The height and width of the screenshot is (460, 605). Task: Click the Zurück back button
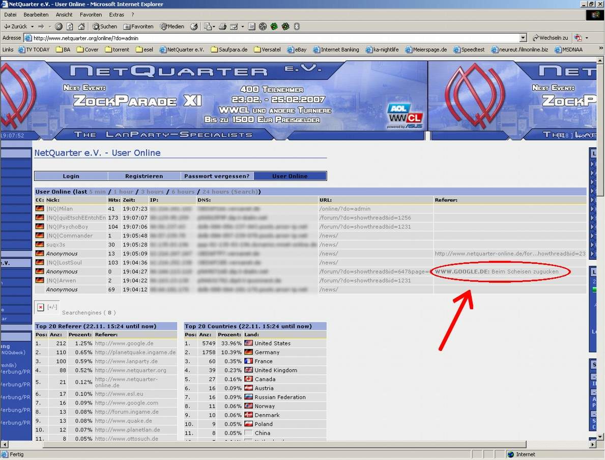coord(15,26)
